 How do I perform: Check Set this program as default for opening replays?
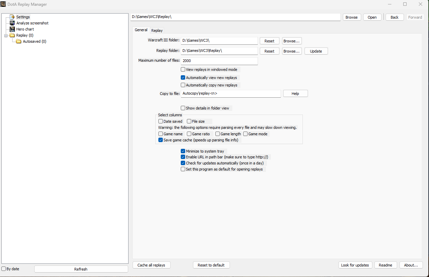click(183, 169)
